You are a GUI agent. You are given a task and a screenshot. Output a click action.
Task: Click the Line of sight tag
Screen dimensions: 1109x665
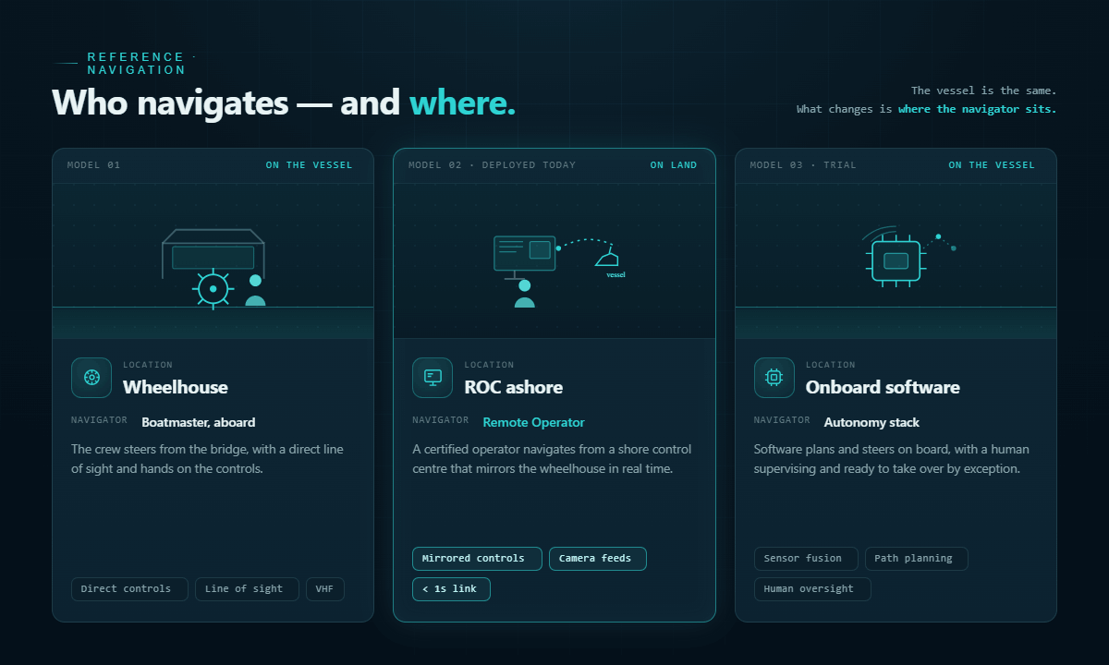[247, 589]
